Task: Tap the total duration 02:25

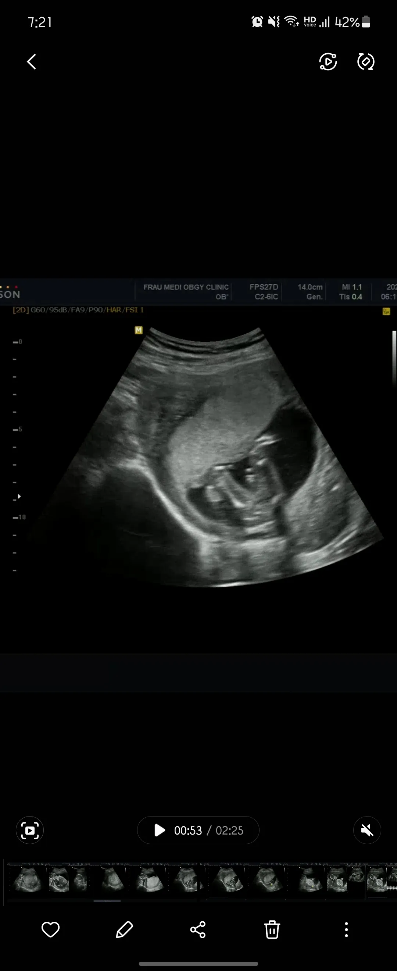Action: pos(229,830)
